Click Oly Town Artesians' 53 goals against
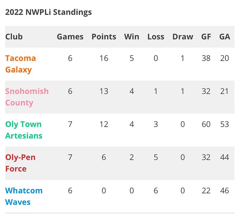This screenshot has height=220, width=239. point(224,124)
